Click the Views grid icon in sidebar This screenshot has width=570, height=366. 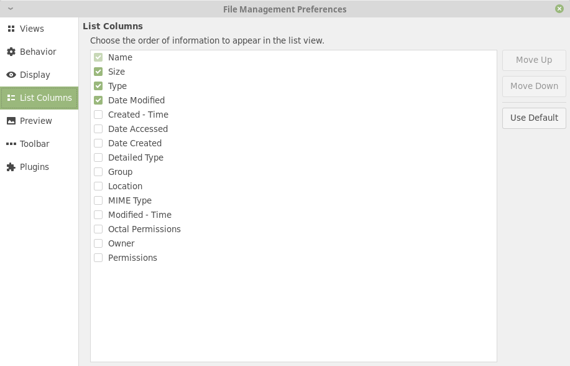(11, 29)
